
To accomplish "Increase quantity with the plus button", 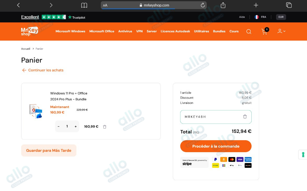I will click(x=76, y=126).
